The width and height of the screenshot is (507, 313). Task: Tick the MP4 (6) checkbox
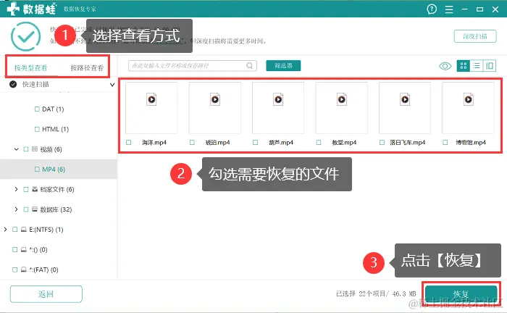(x=37, y=169)
